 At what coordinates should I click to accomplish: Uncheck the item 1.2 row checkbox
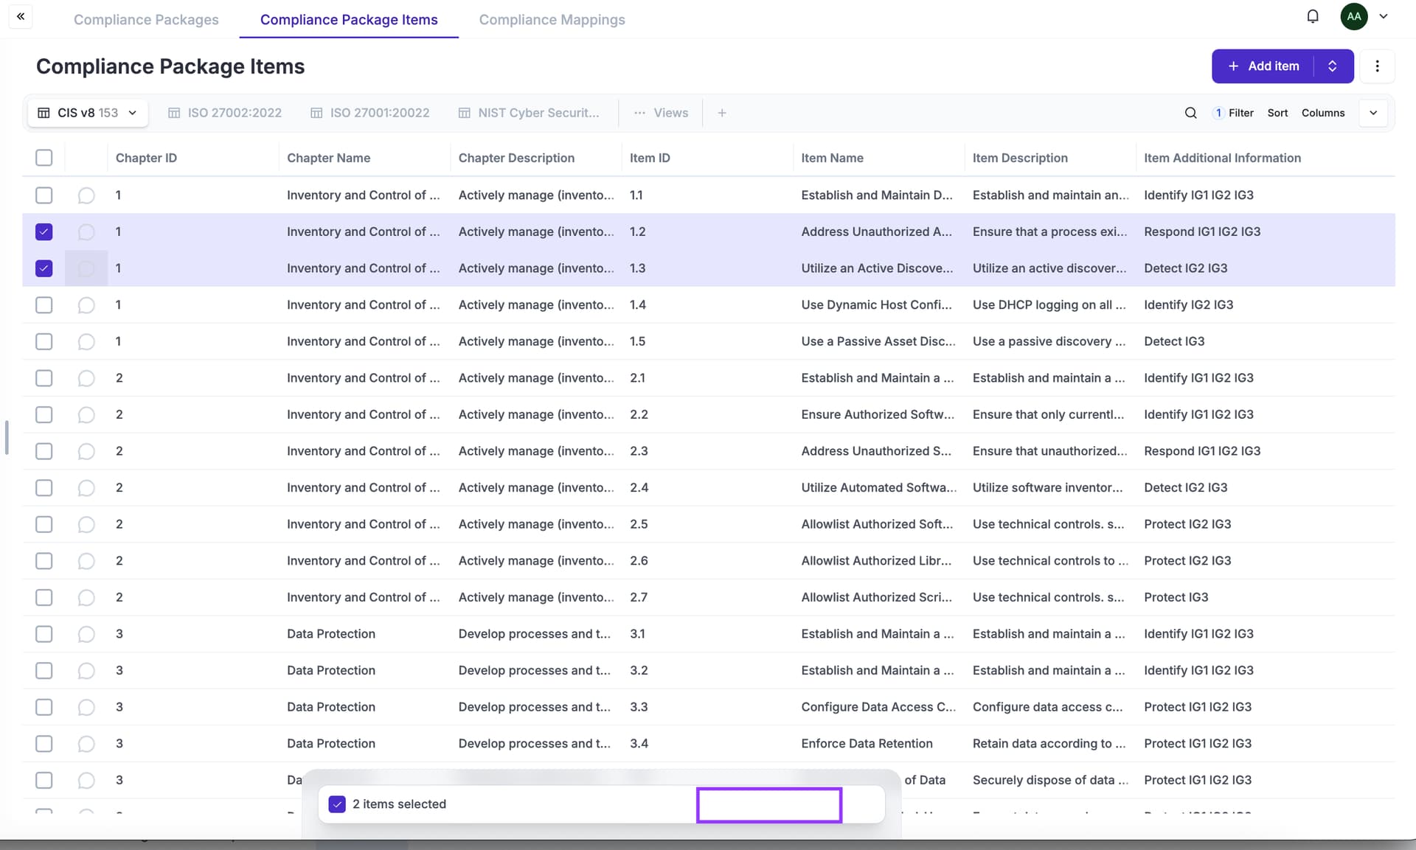point(44,232)
